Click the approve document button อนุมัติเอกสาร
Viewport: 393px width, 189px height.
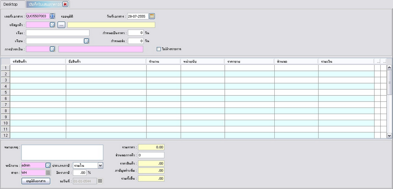36,181
